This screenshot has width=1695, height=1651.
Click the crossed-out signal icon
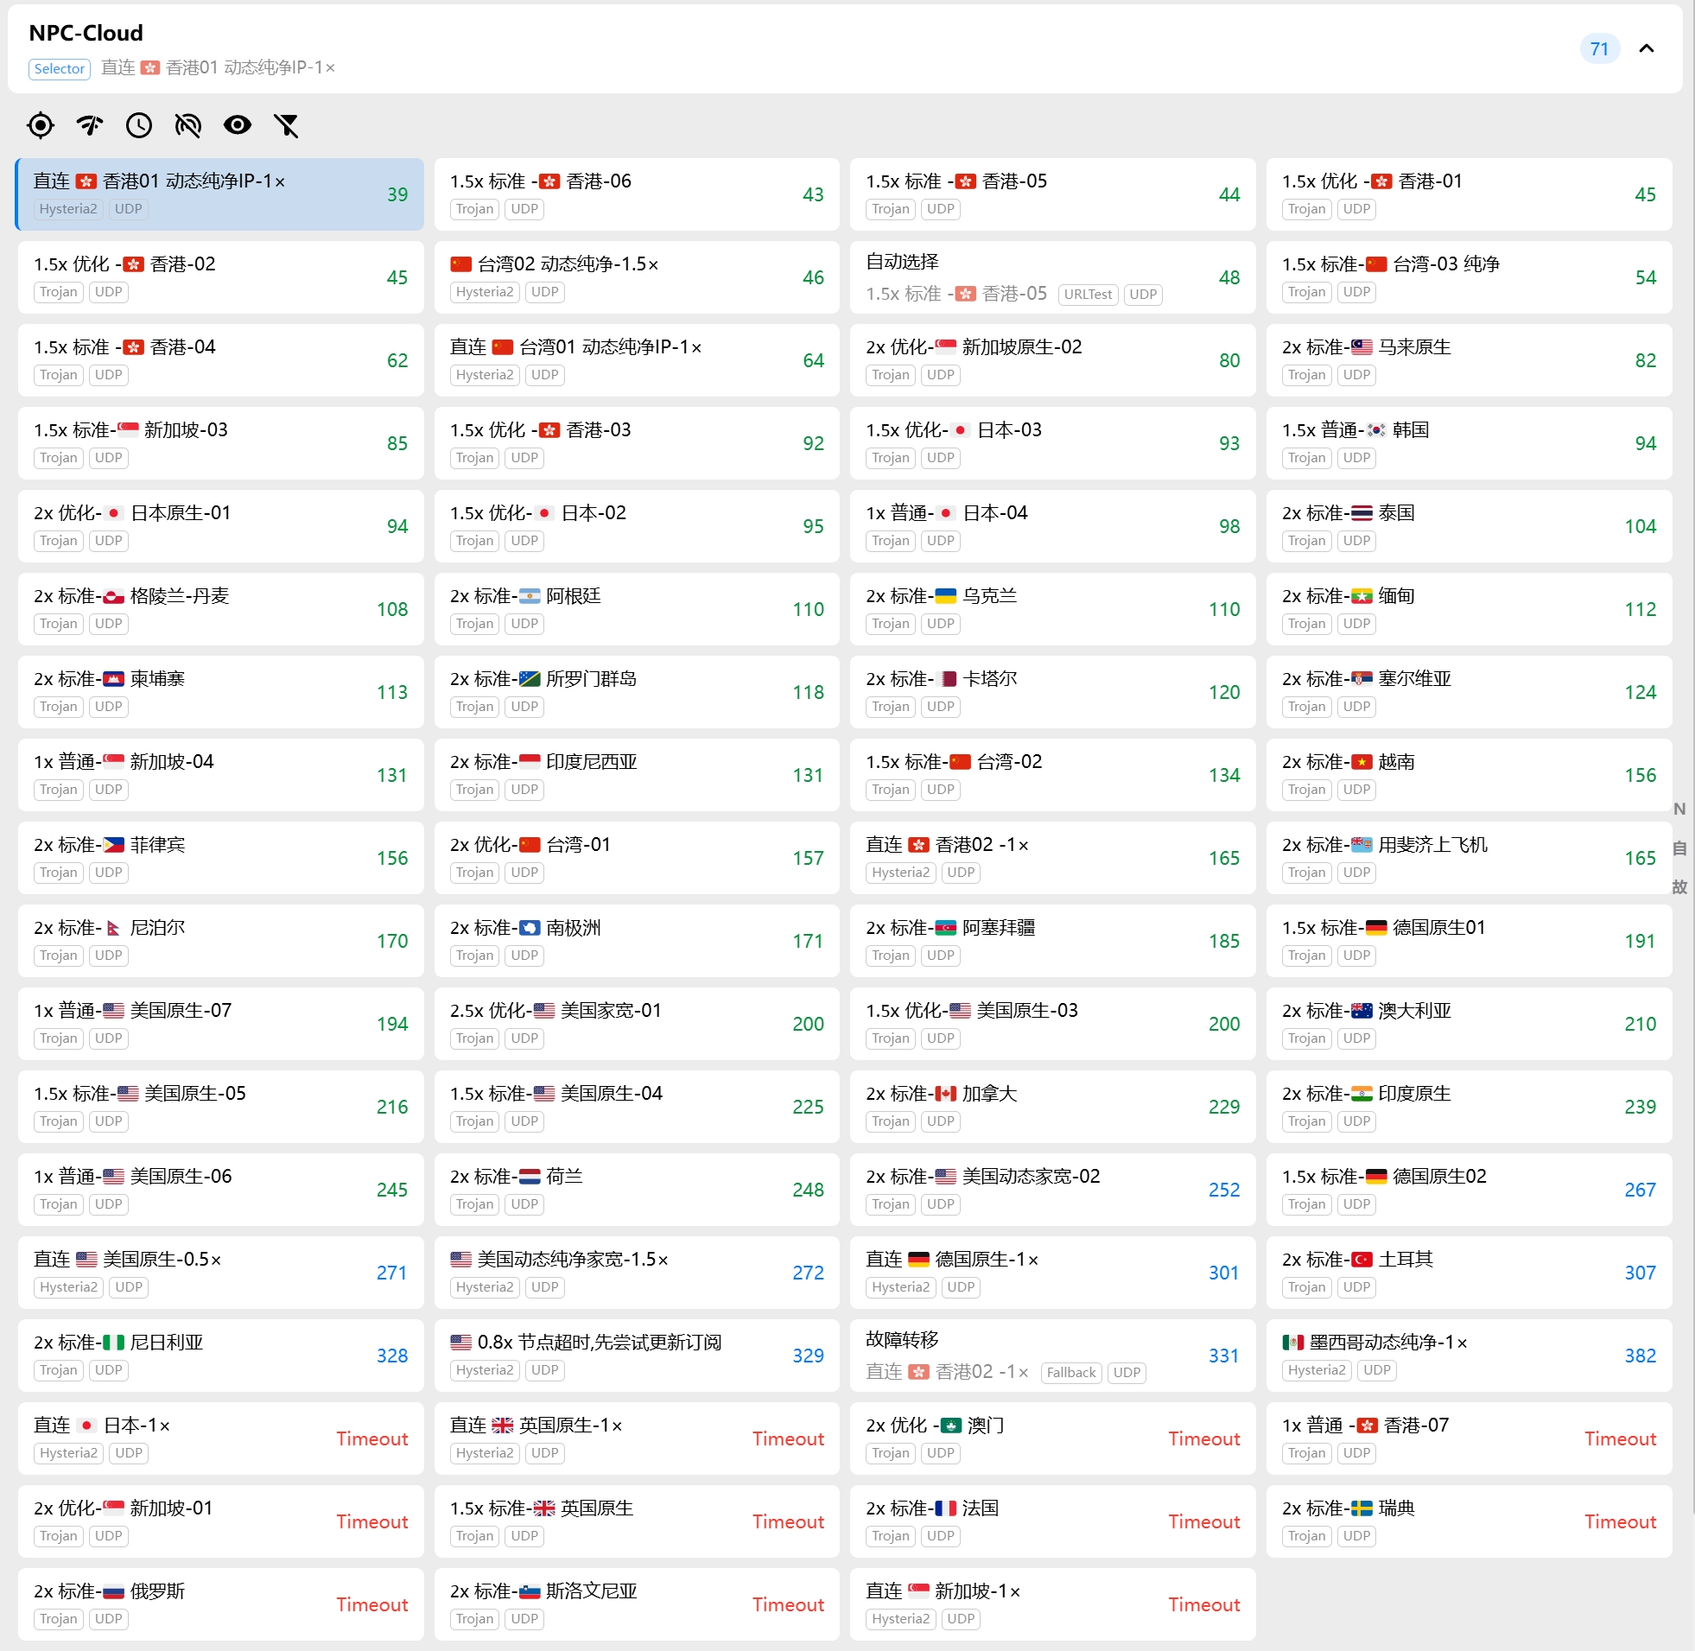point(187,126)
